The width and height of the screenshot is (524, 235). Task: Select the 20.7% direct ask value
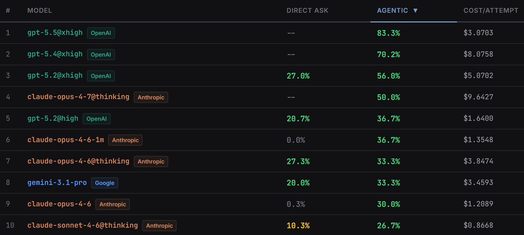[x=298, y=119]
